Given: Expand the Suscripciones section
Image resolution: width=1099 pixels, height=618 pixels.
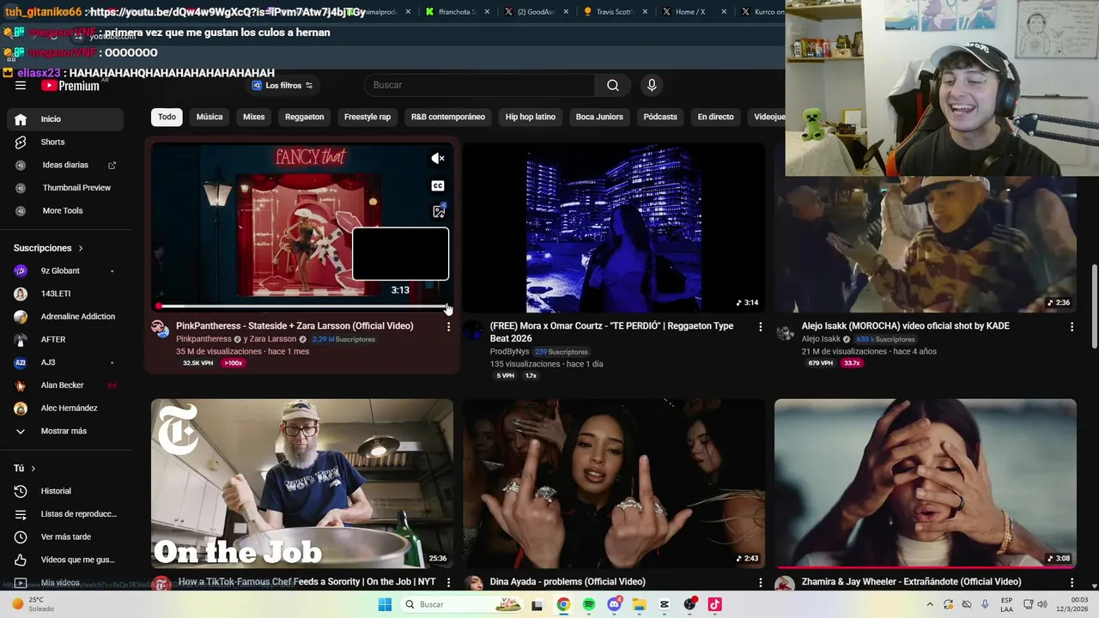Looking at the screenshot, I should 49,248.
